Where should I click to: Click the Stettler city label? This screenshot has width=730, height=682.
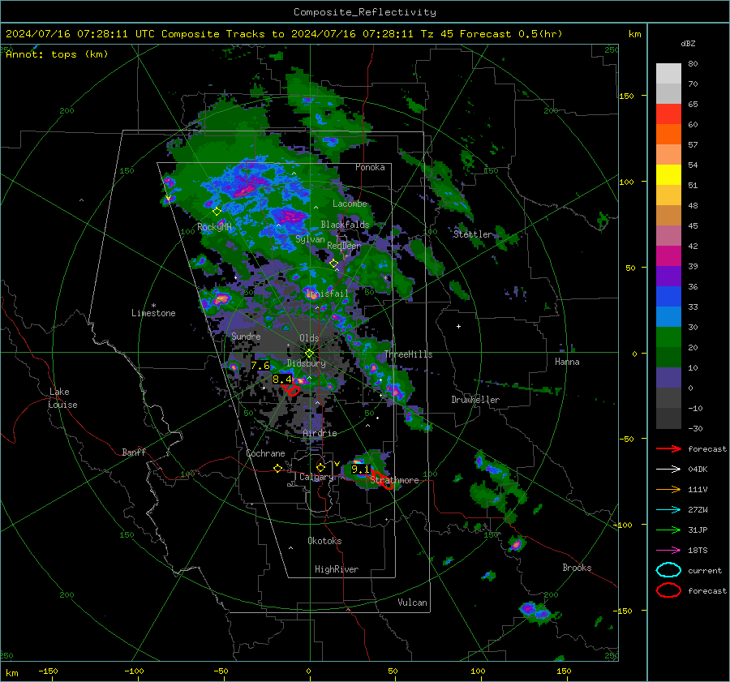tap(473, 234)
